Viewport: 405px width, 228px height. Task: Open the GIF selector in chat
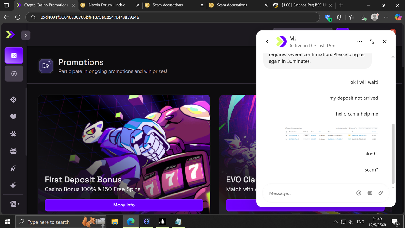coord(370,193)
